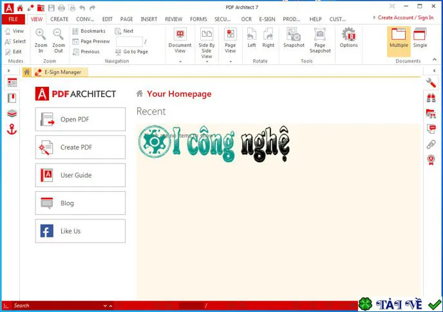Screen dimensions: 443x312
Task: Click the Search up arrow in status bar
Action: (111, 306)
